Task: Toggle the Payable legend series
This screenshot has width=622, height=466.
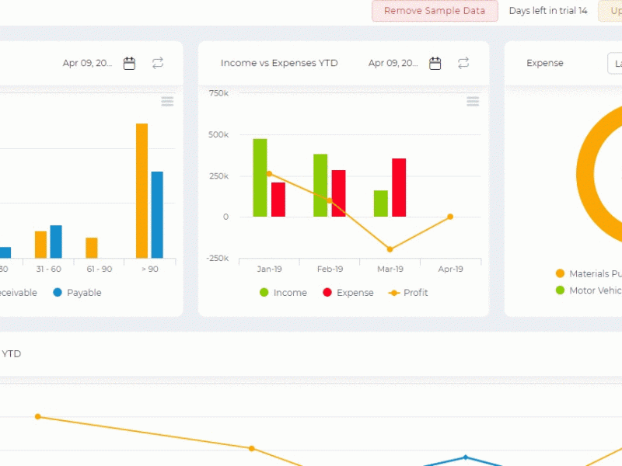Action: 77,293
